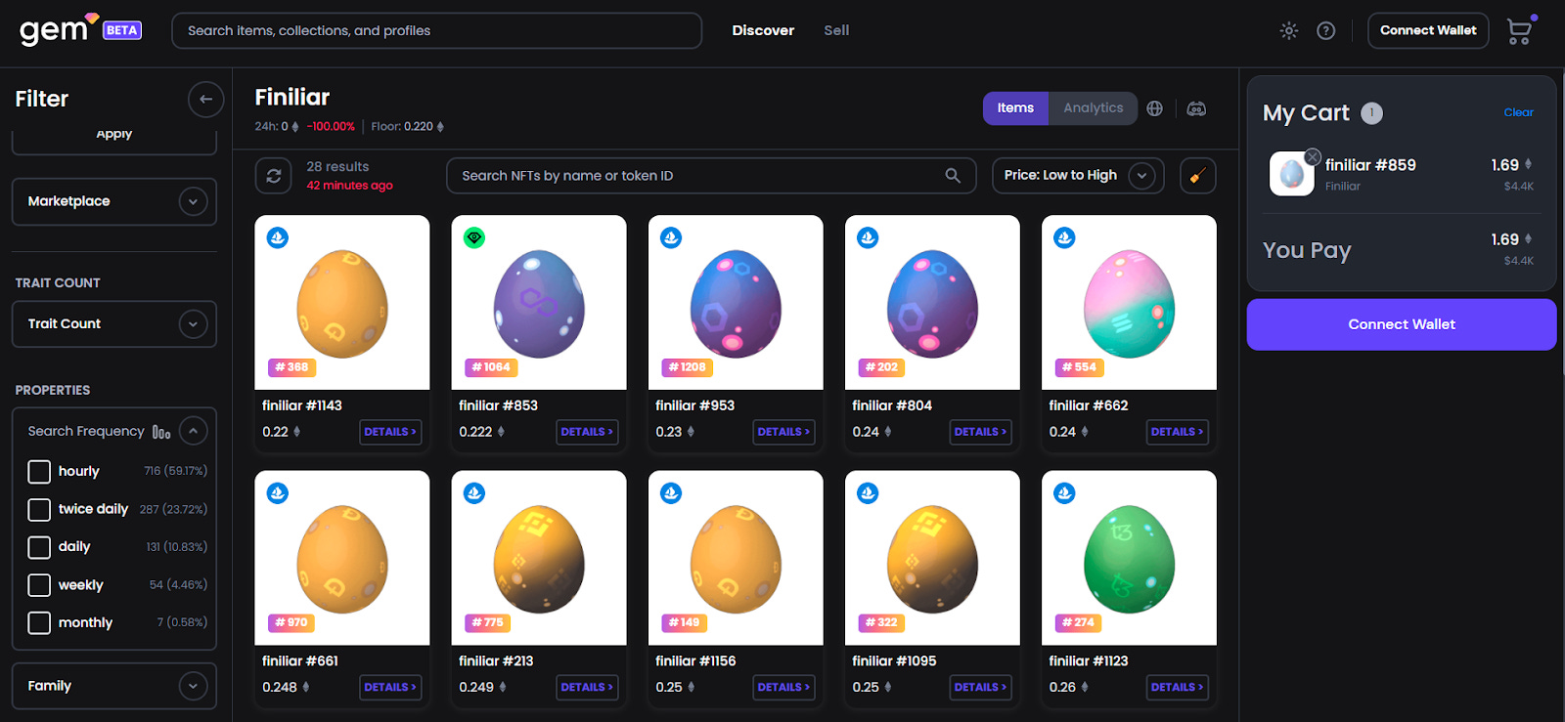Click the finiliar #859 cart thumbnail
The width and height of the screenshot is (1565, 722).
1291,174
